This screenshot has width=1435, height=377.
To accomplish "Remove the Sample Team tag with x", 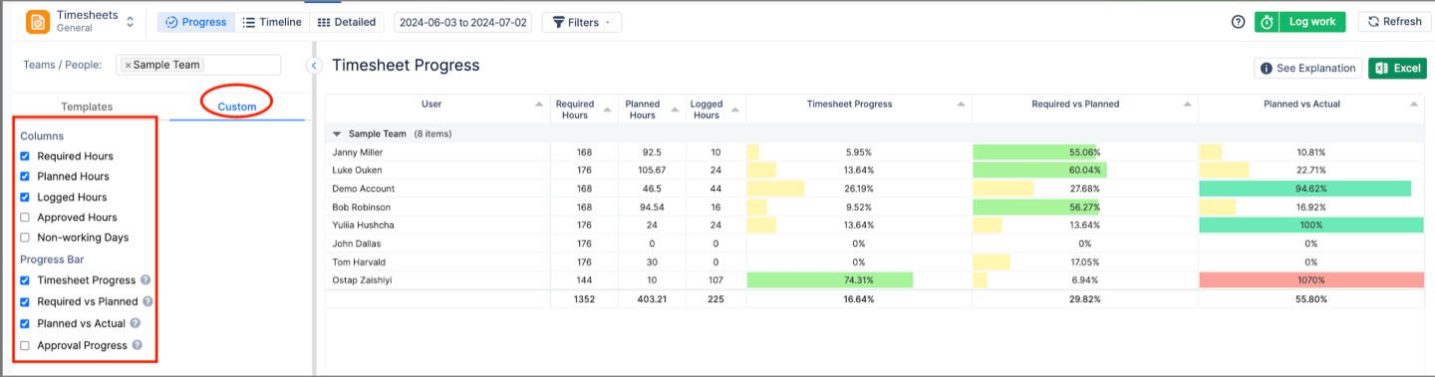I will pos(128,65).
